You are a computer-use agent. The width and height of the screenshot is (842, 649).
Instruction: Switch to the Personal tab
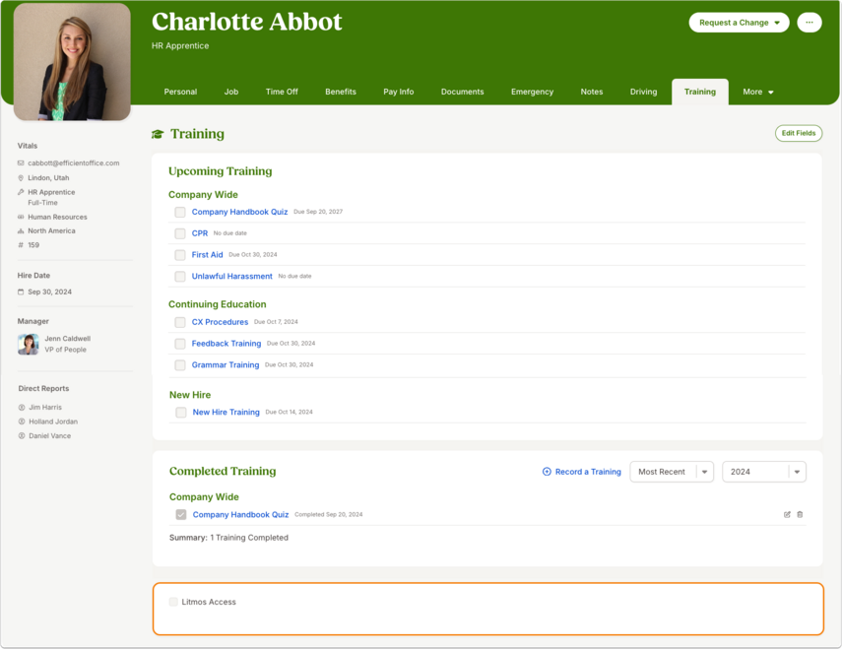pos(180,92)
